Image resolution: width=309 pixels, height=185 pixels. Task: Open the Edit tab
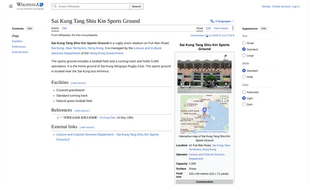208,28
